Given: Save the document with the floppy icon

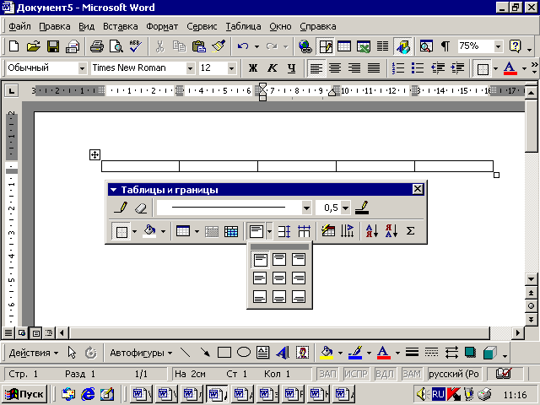Looking at the screenshot, I should click(x=53, y=46).
